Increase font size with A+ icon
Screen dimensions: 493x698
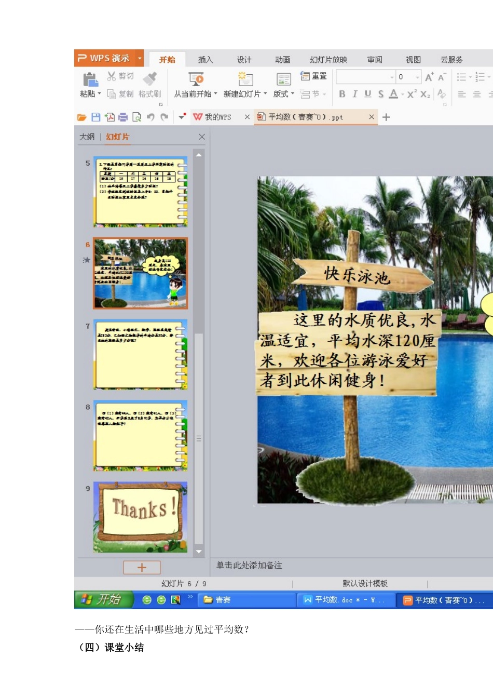point(429,77)
